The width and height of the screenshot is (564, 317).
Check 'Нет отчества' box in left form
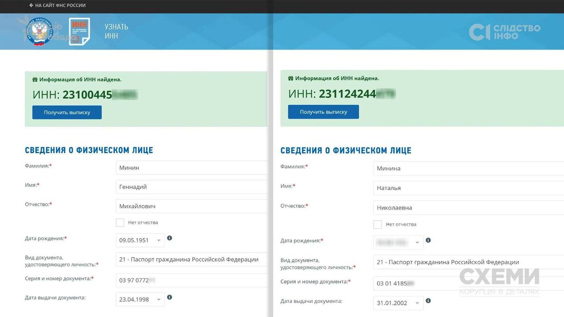(120, 222)
